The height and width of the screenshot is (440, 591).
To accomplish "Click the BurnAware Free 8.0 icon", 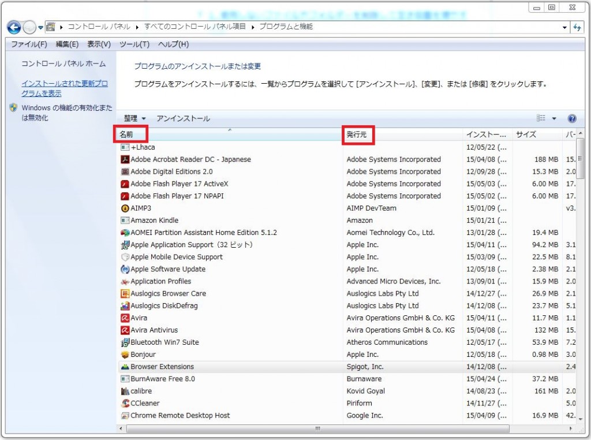I will point(125,379).
